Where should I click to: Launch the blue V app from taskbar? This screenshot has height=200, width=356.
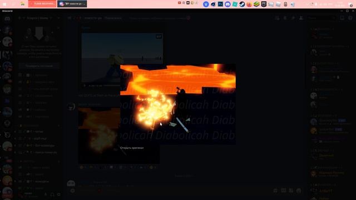click(206, 4)
